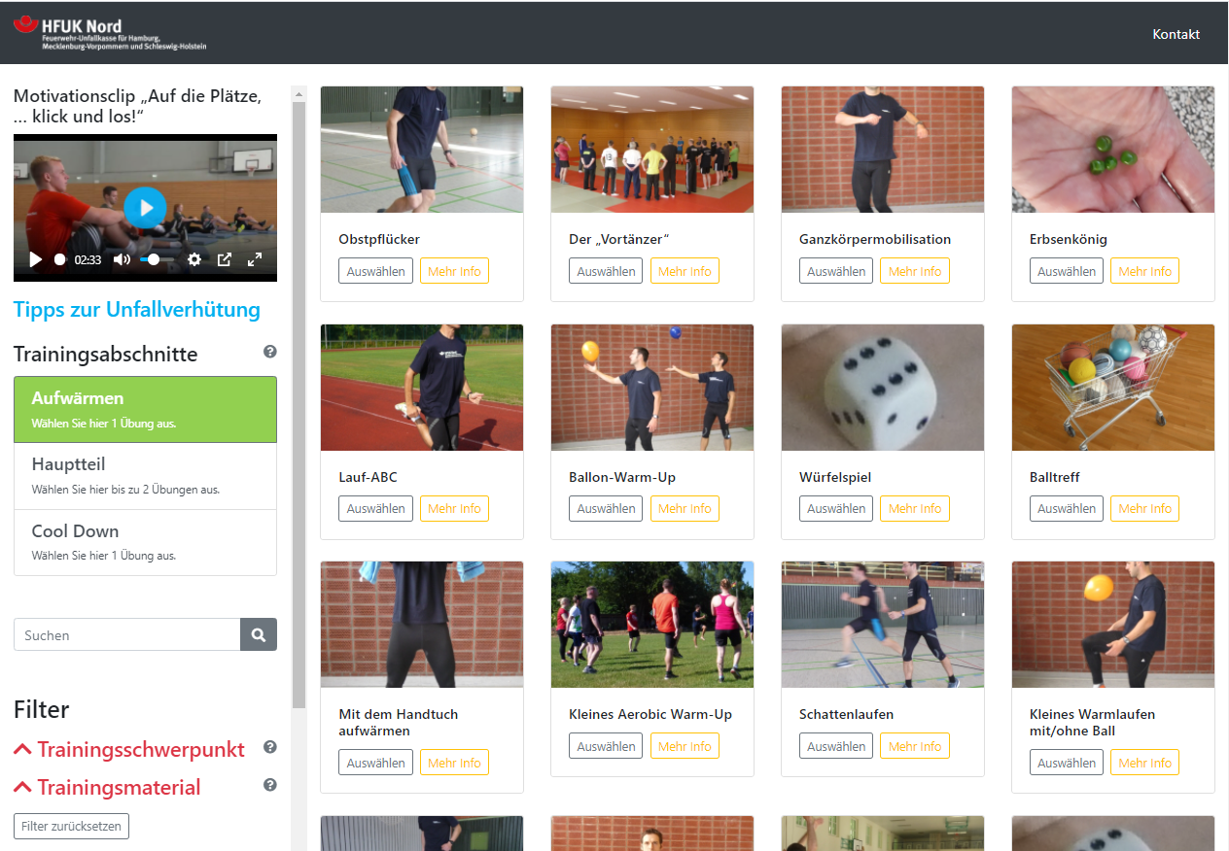
Task: Open Mehr Info for Würfelspiel
Action: tap(915, 508)
